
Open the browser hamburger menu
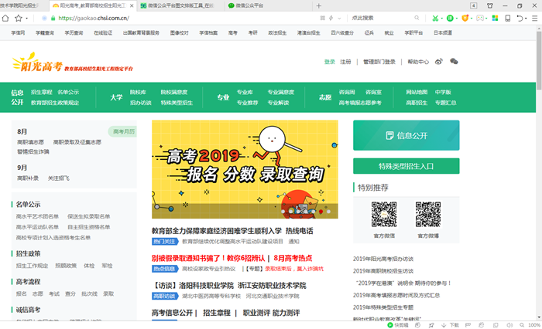click(x=534, y=19)
